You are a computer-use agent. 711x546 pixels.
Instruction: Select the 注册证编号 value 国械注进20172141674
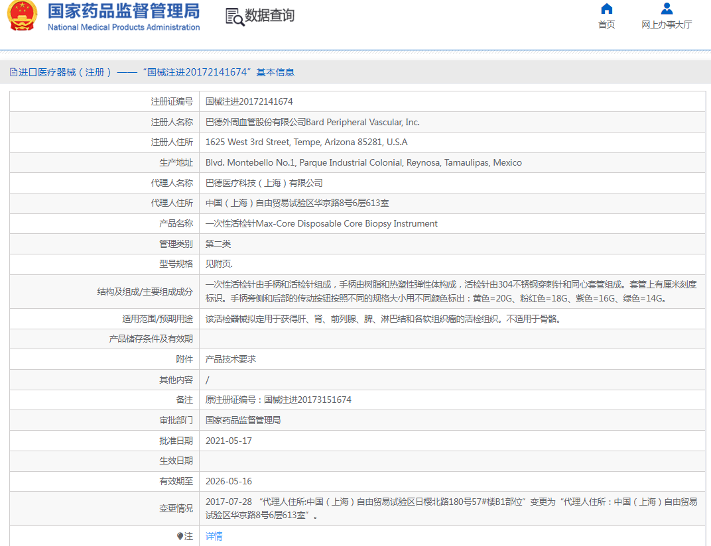point(249,101)
